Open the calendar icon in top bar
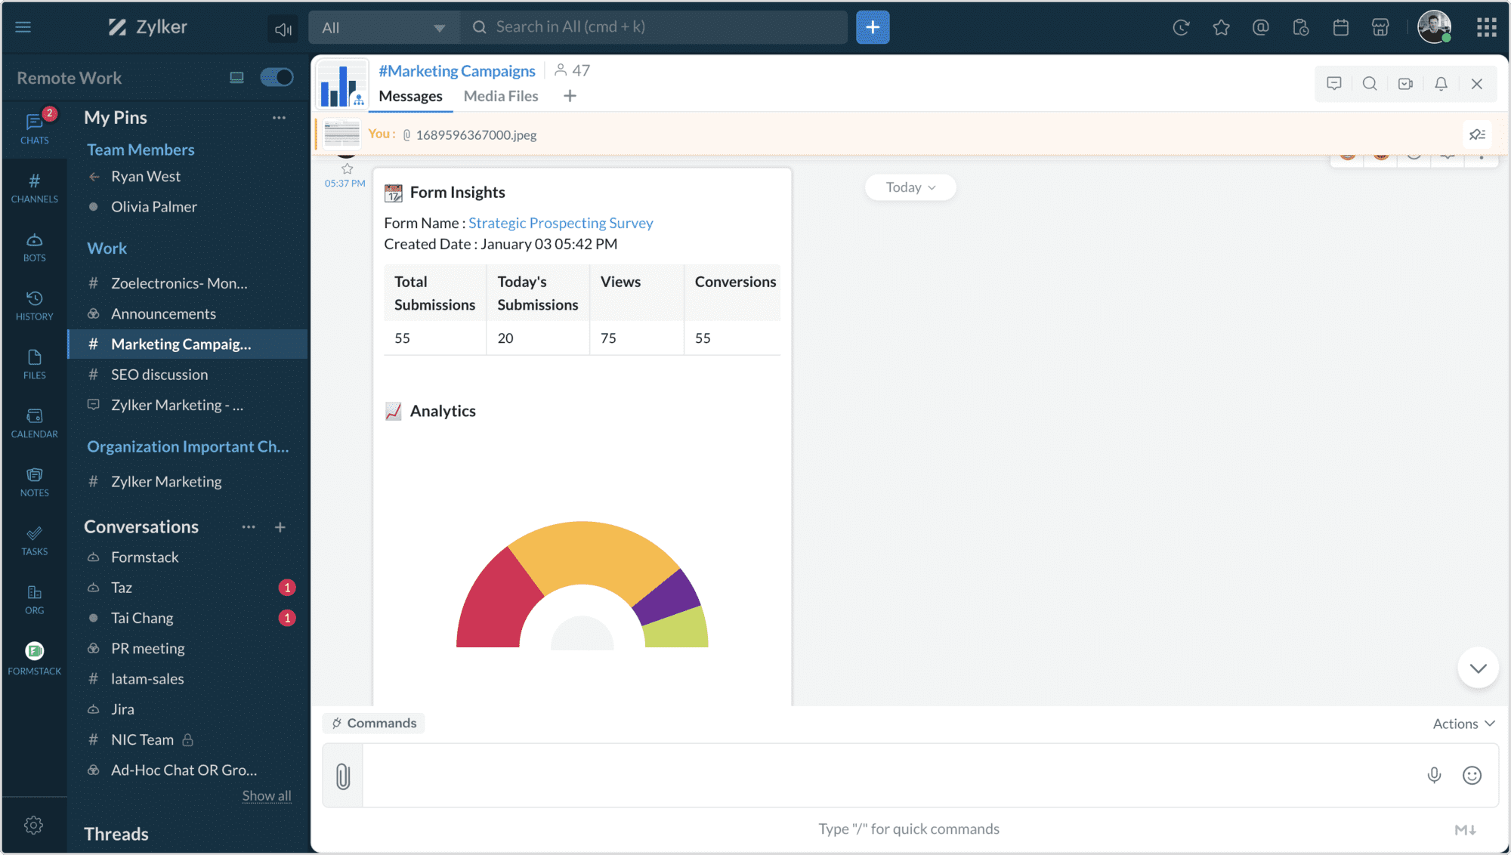The height and width of the screenshot is (855, 1511). pos(1341,28)
